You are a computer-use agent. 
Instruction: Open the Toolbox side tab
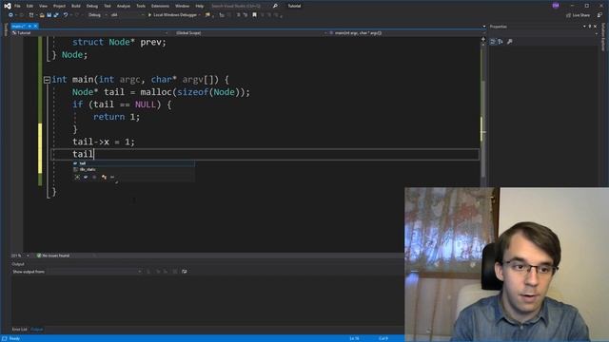pyautogui.click(x=5, y=29)
